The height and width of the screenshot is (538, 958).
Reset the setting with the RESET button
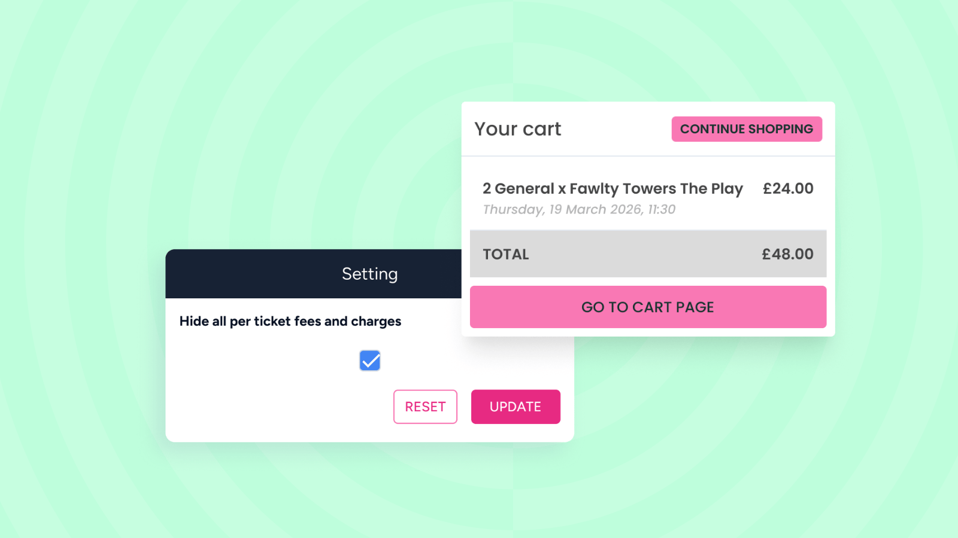point(425,406)
